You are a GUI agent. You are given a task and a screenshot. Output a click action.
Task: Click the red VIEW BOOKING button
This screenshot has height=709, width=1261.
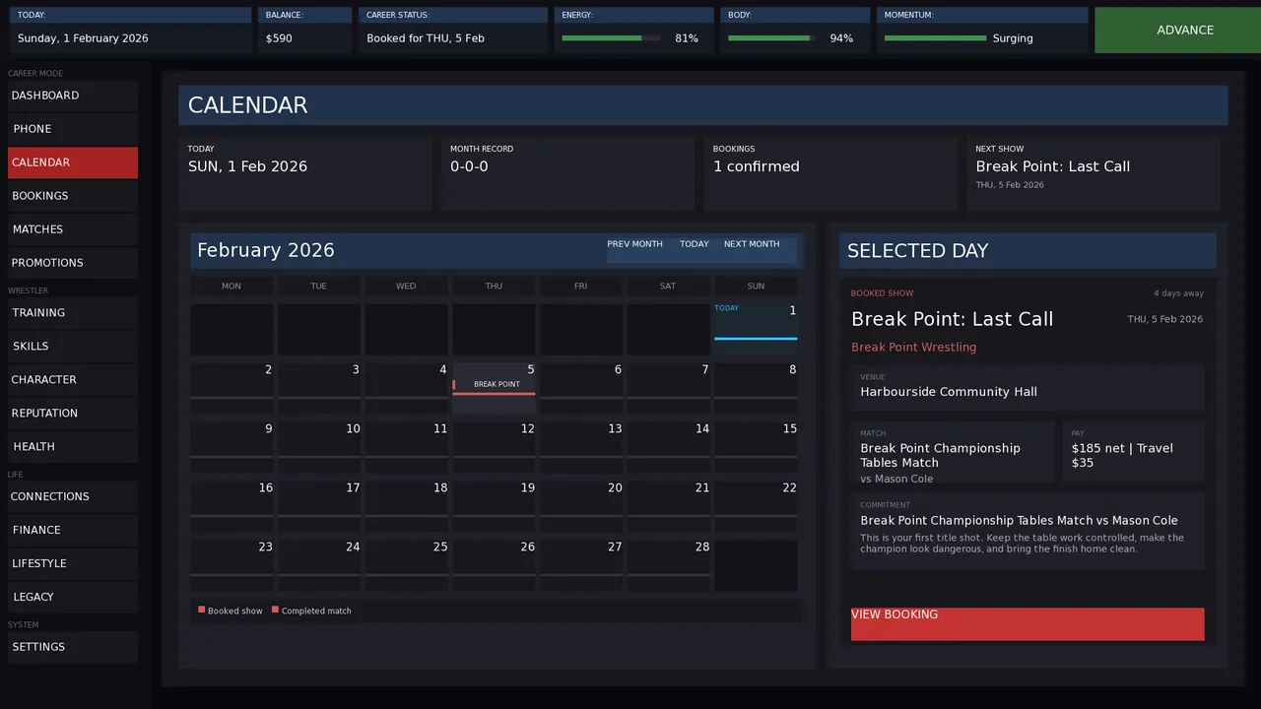[1028, 624]
